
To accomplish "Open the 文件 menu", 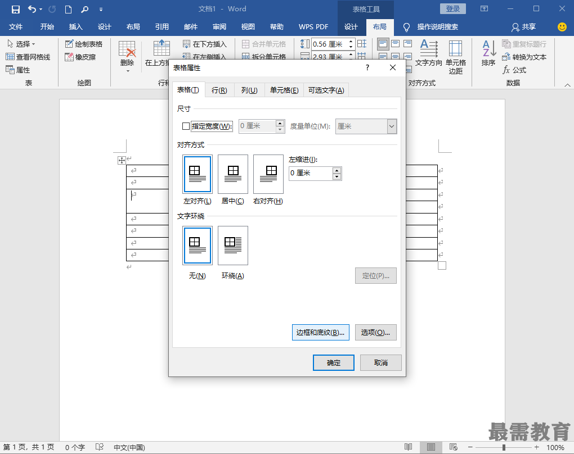I will tap(16, 26).
